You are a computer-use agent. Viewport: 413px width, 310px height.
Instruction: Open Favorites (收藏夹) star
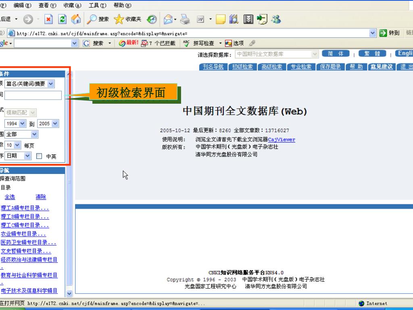[x=127, y=19]
